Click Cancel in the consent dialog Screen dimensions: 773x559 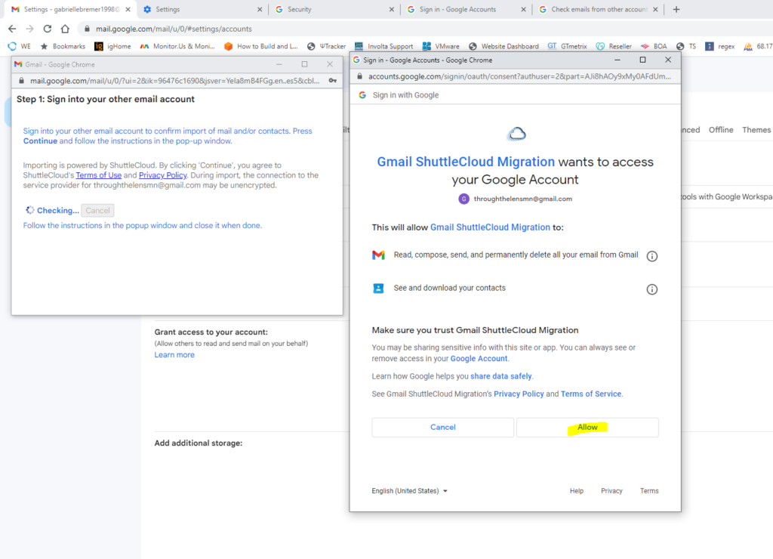442,428
